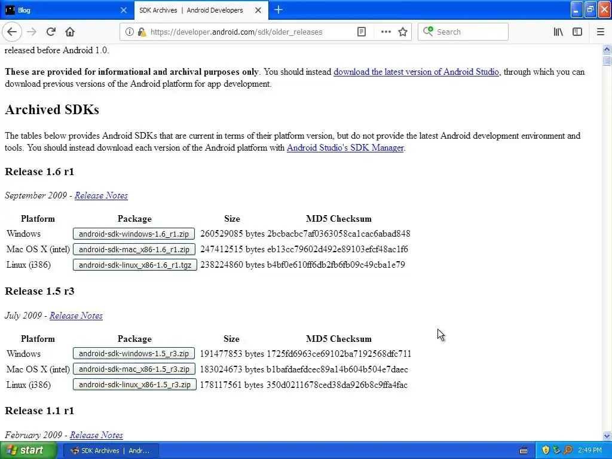Open Release Notes for September 2009
This screenshot has height=459, width=612.
tap(101, 195)
